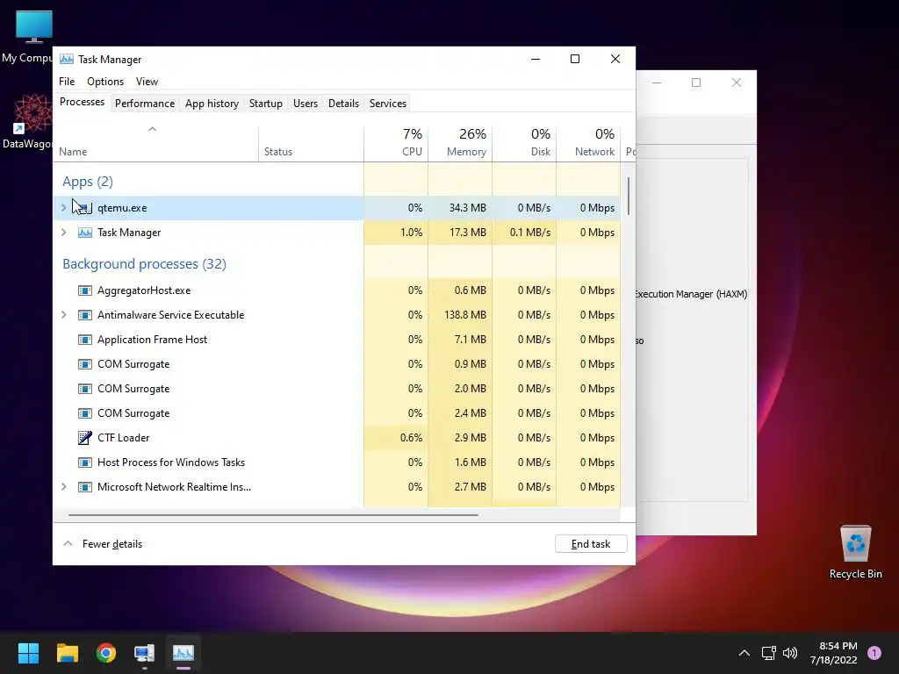Sort by the Memory column header
The height and width of the screenshot is (674, 899).
(460, 143)
